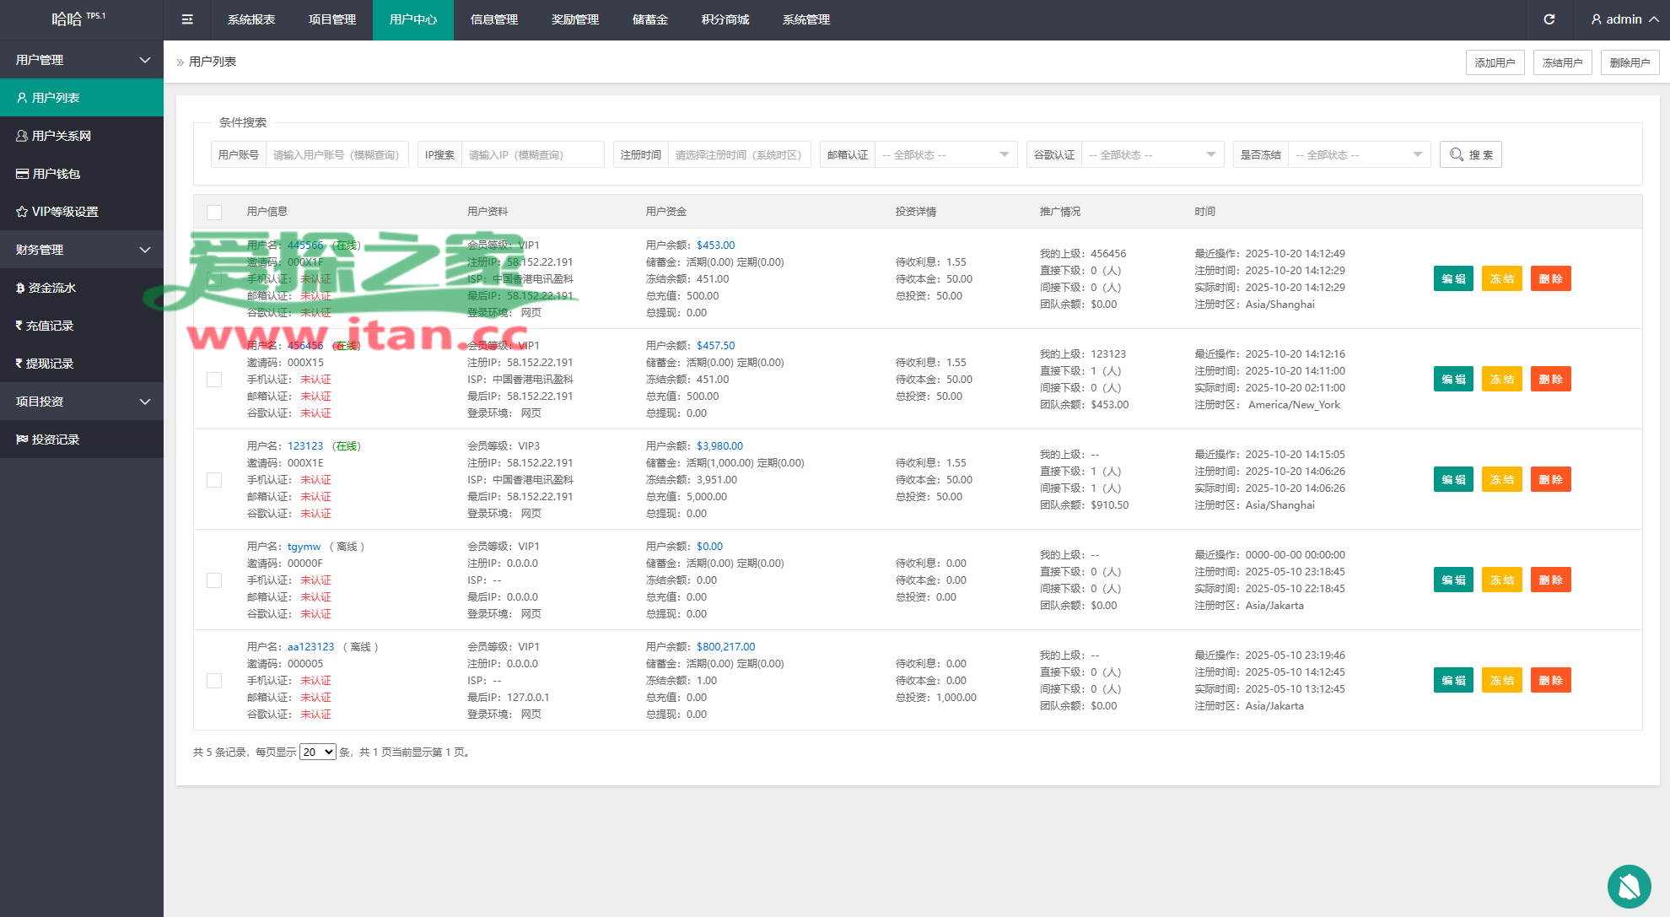Viewport: 1670px width, 917px height.
Task: Click the 用户账号 search input field
Action: click(337, 154)
